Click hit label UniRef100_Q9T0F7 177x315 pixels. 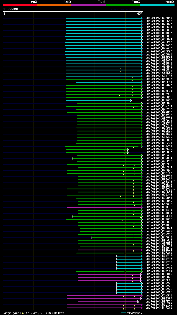point(159,61)
